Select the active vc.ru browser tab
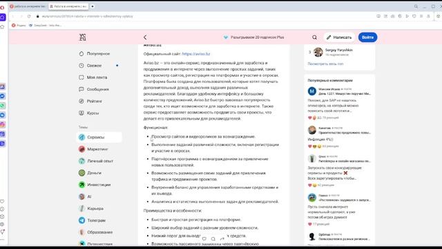This screenshot has width=442, height=249. click(x=69, y=6)
